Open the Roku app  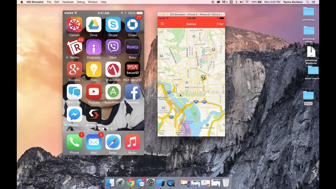tap(132, 47)
